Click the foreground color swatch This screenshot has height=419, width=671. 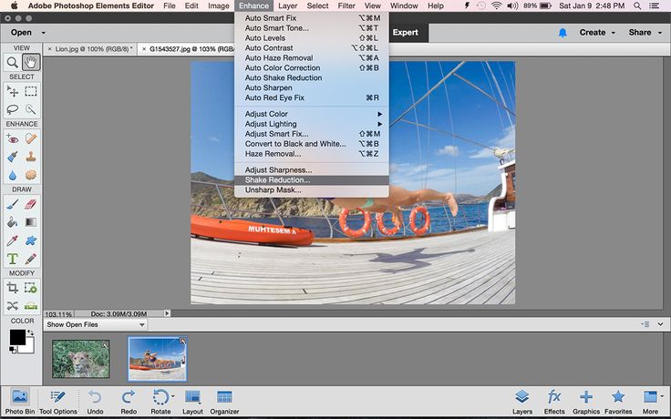tap(17, 337)
